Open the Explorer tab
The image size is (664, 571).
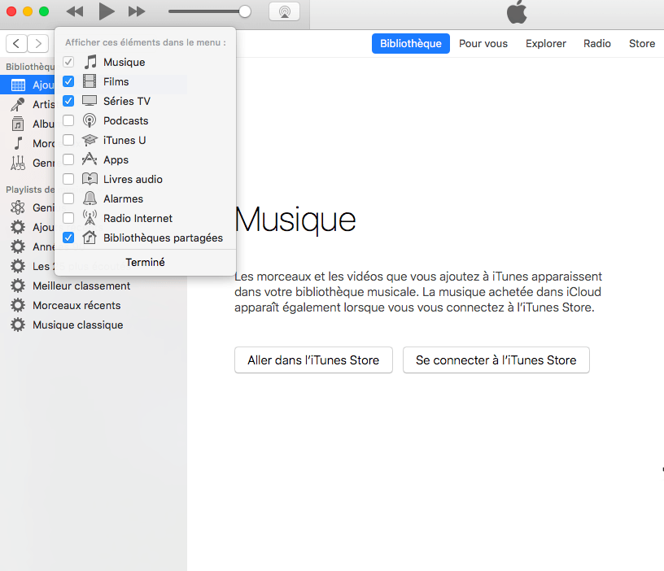(x=546, y=43)
